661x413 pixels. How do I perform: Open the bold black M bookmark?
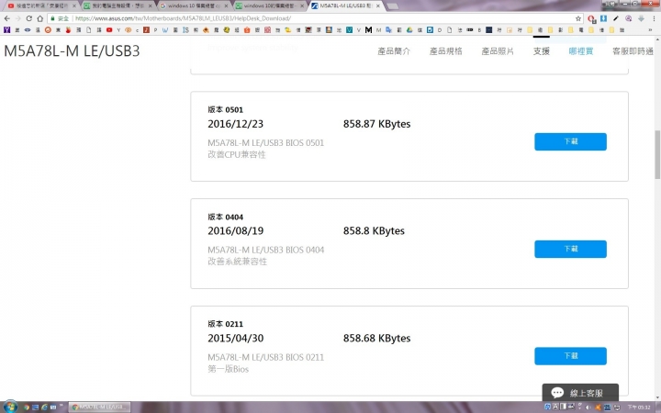(368, 30)
